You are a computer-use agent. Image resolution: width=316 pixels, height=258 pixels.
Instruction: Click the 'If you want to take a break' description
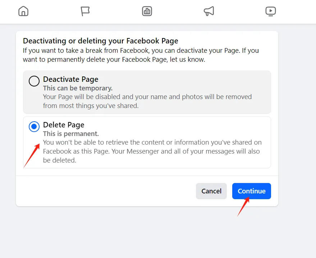coord(141,55)
